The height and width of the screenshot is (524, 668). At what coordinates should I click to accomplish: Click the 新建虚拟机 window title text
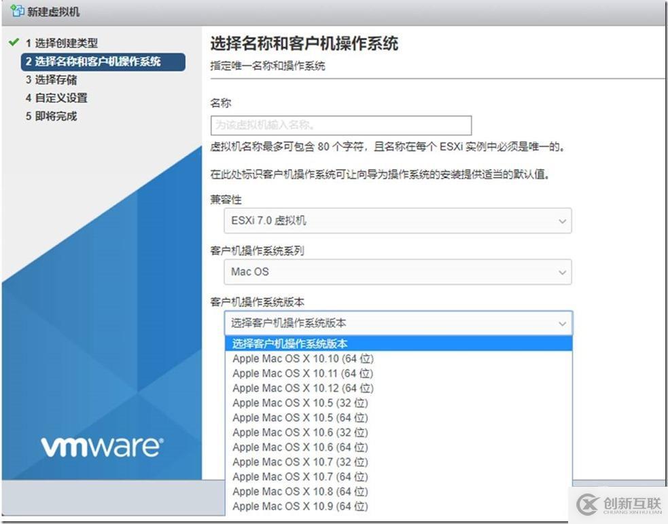click(53, 12)
